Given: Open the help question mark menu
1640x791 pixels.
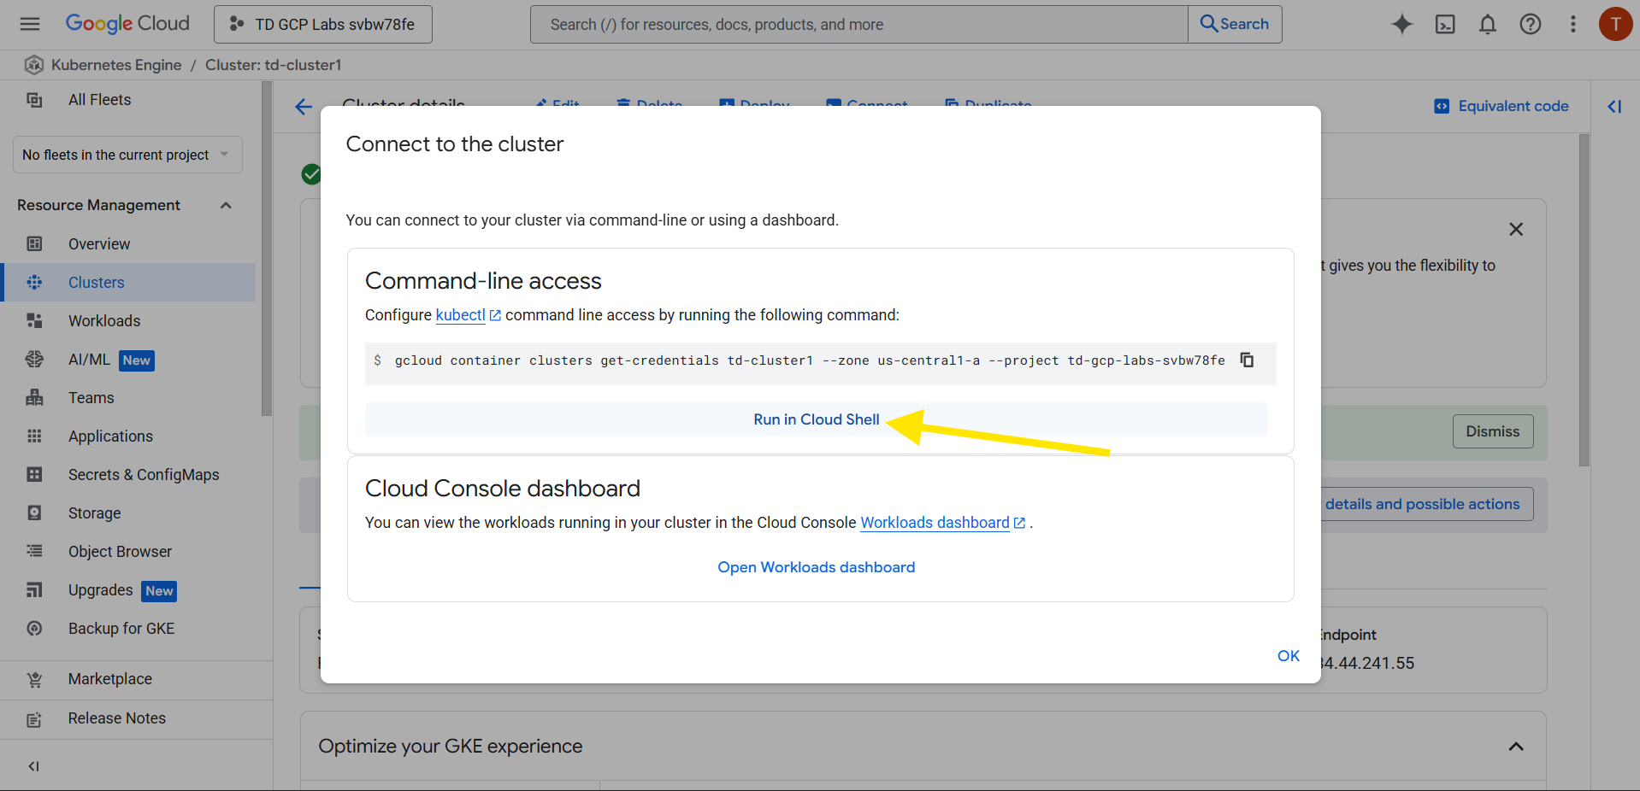Looking at the screenshot, I should pyautogui.click(x=1530, y=24).
